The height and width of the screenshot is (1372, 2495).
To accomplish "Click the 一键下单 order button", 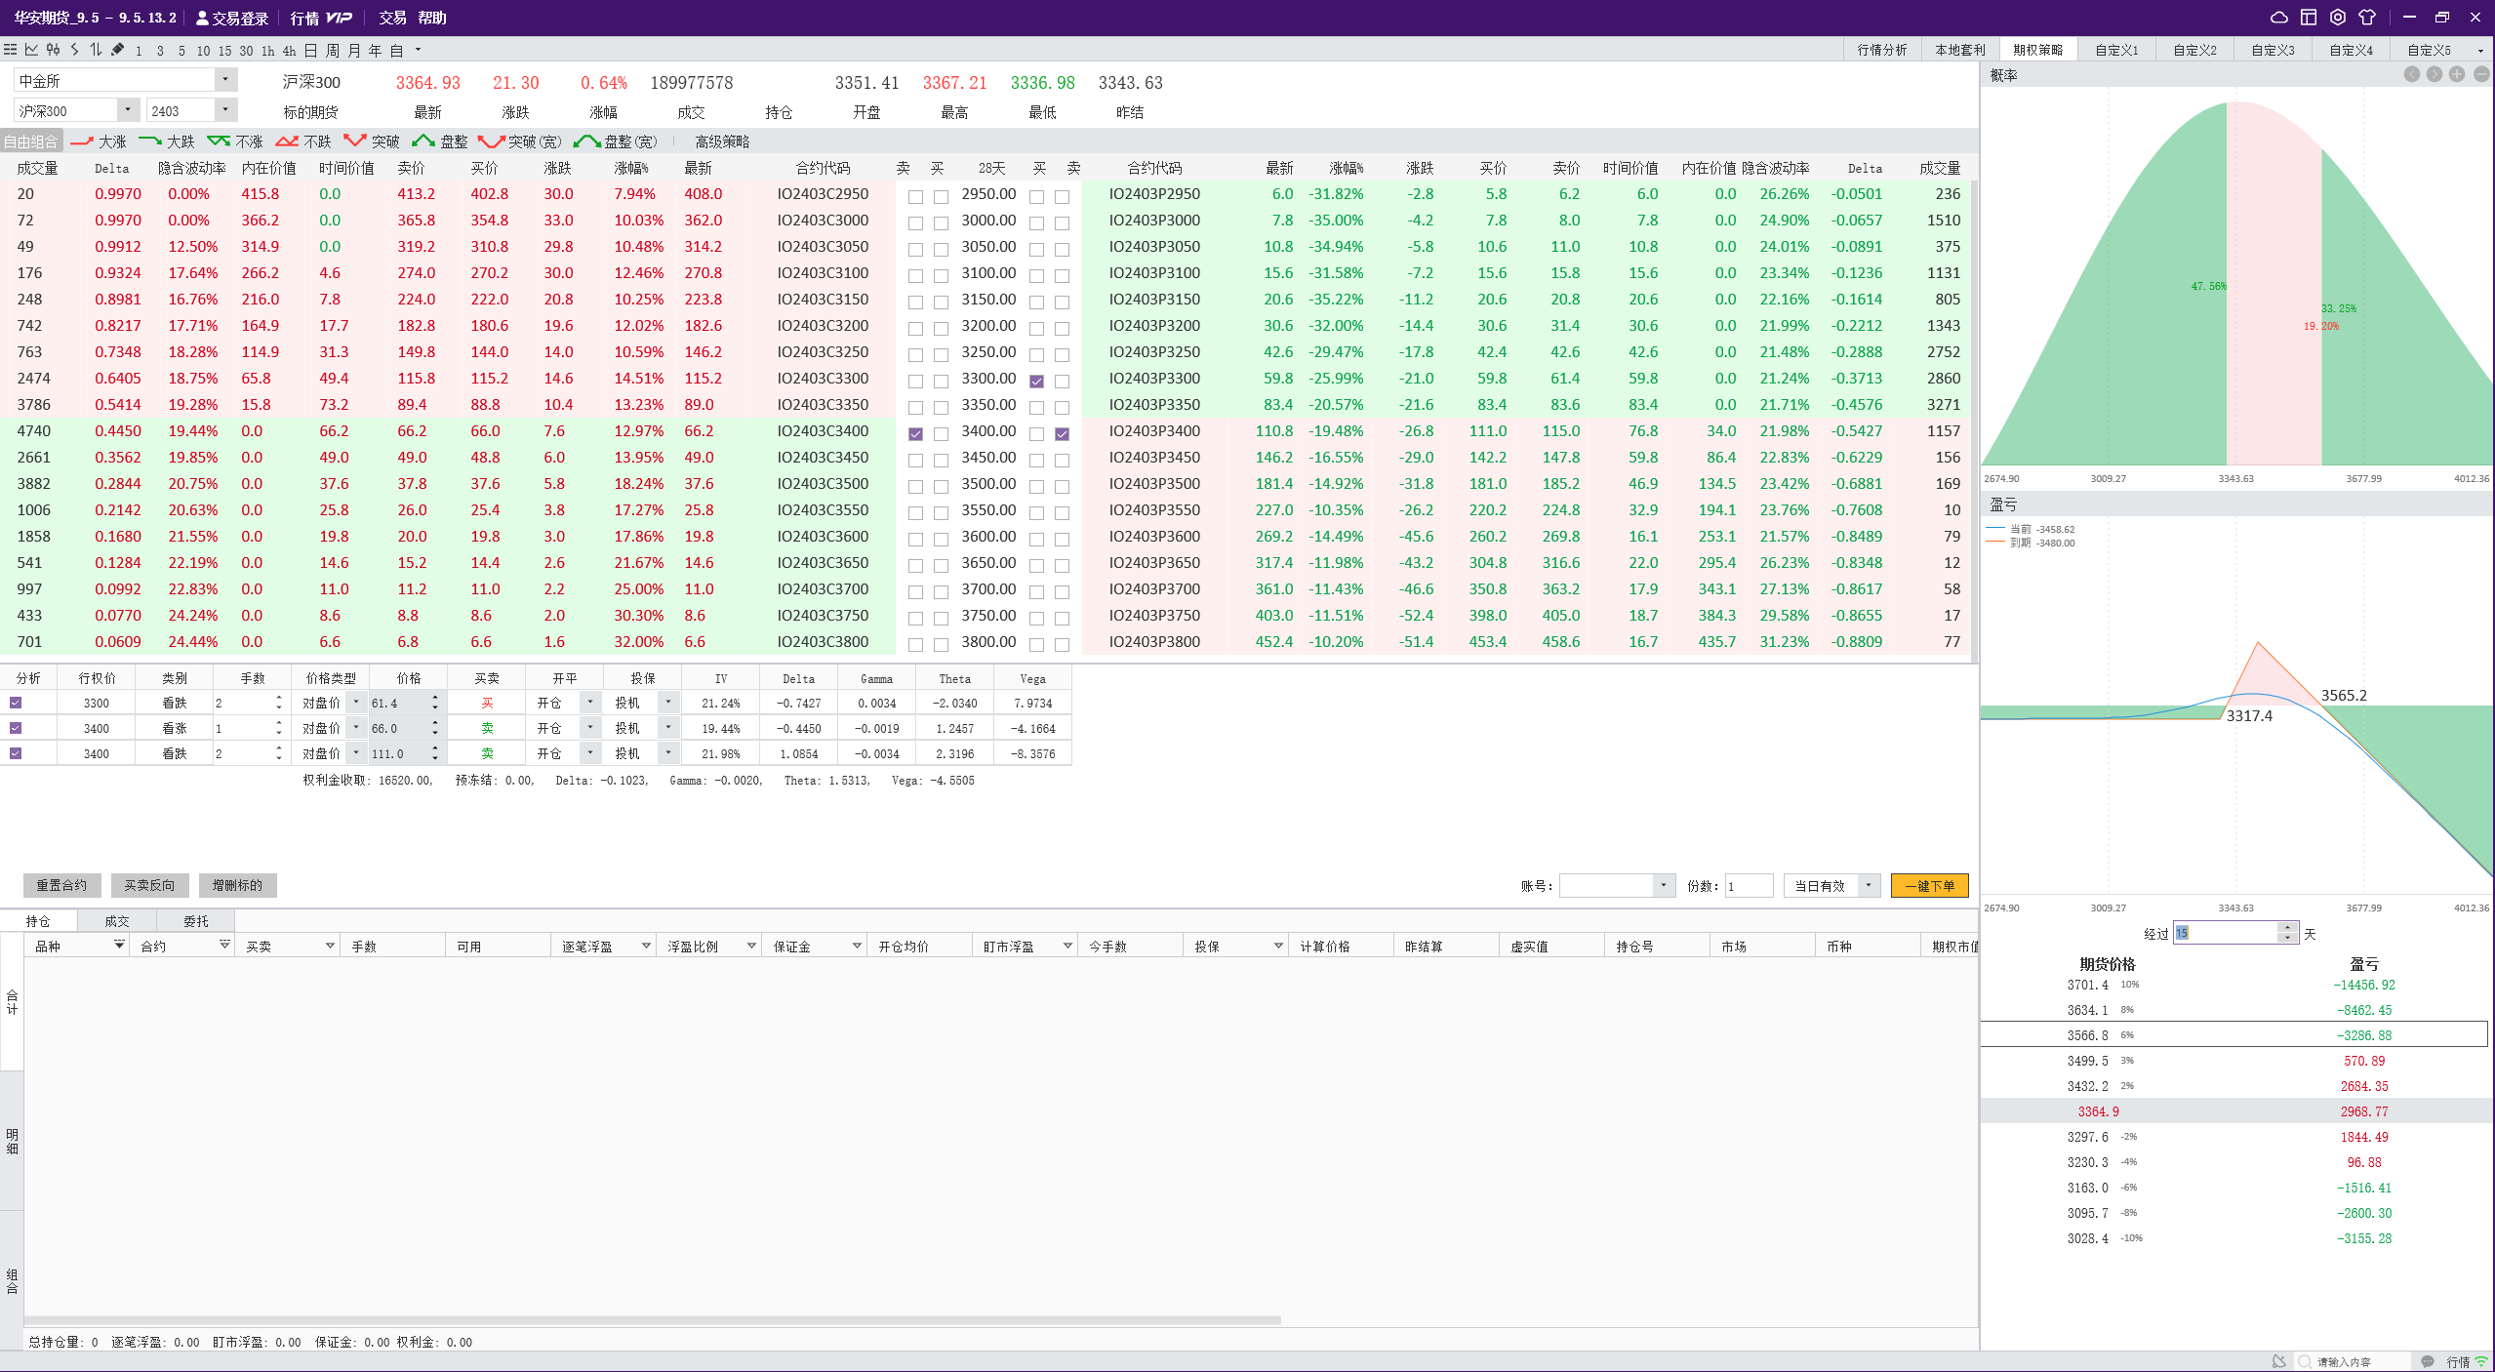I will [x=1929, y=886].
